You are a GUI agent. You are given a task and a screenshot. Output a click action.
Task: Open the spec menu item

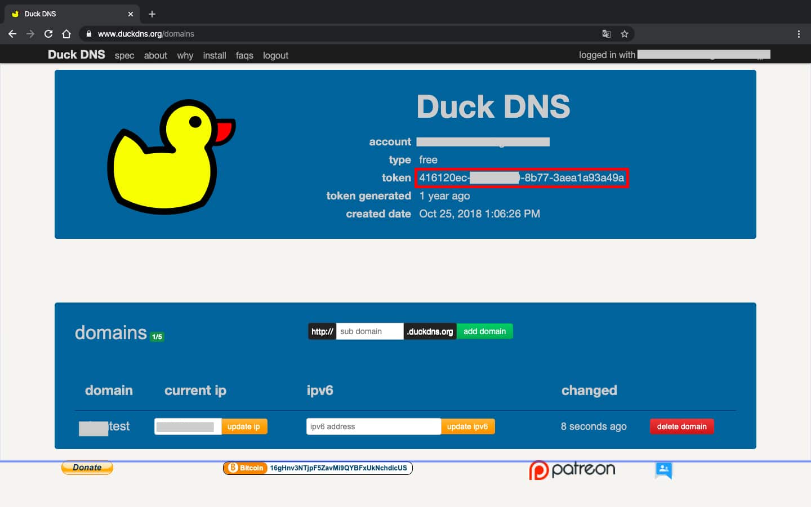[x=124, y=55]
